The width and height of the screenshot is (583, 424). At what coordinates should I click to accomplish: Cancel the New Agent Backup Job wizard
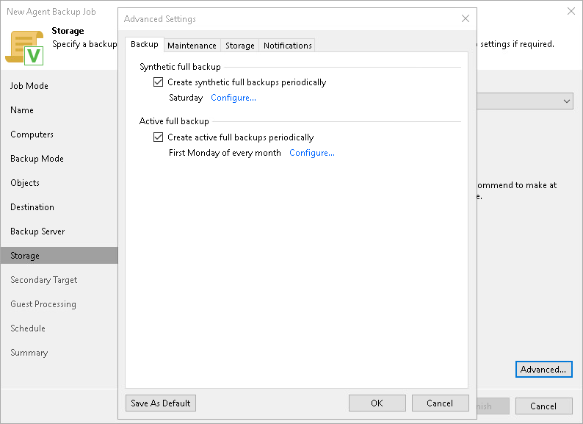pos(543,406)
